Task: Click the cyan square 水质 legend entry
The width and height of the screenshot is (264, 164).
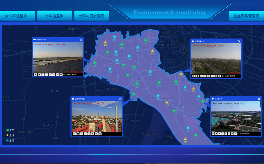Action: [x=10, y=141]
